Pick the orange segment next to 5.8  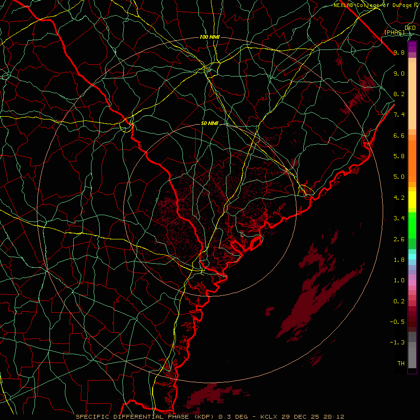(412, 161)
